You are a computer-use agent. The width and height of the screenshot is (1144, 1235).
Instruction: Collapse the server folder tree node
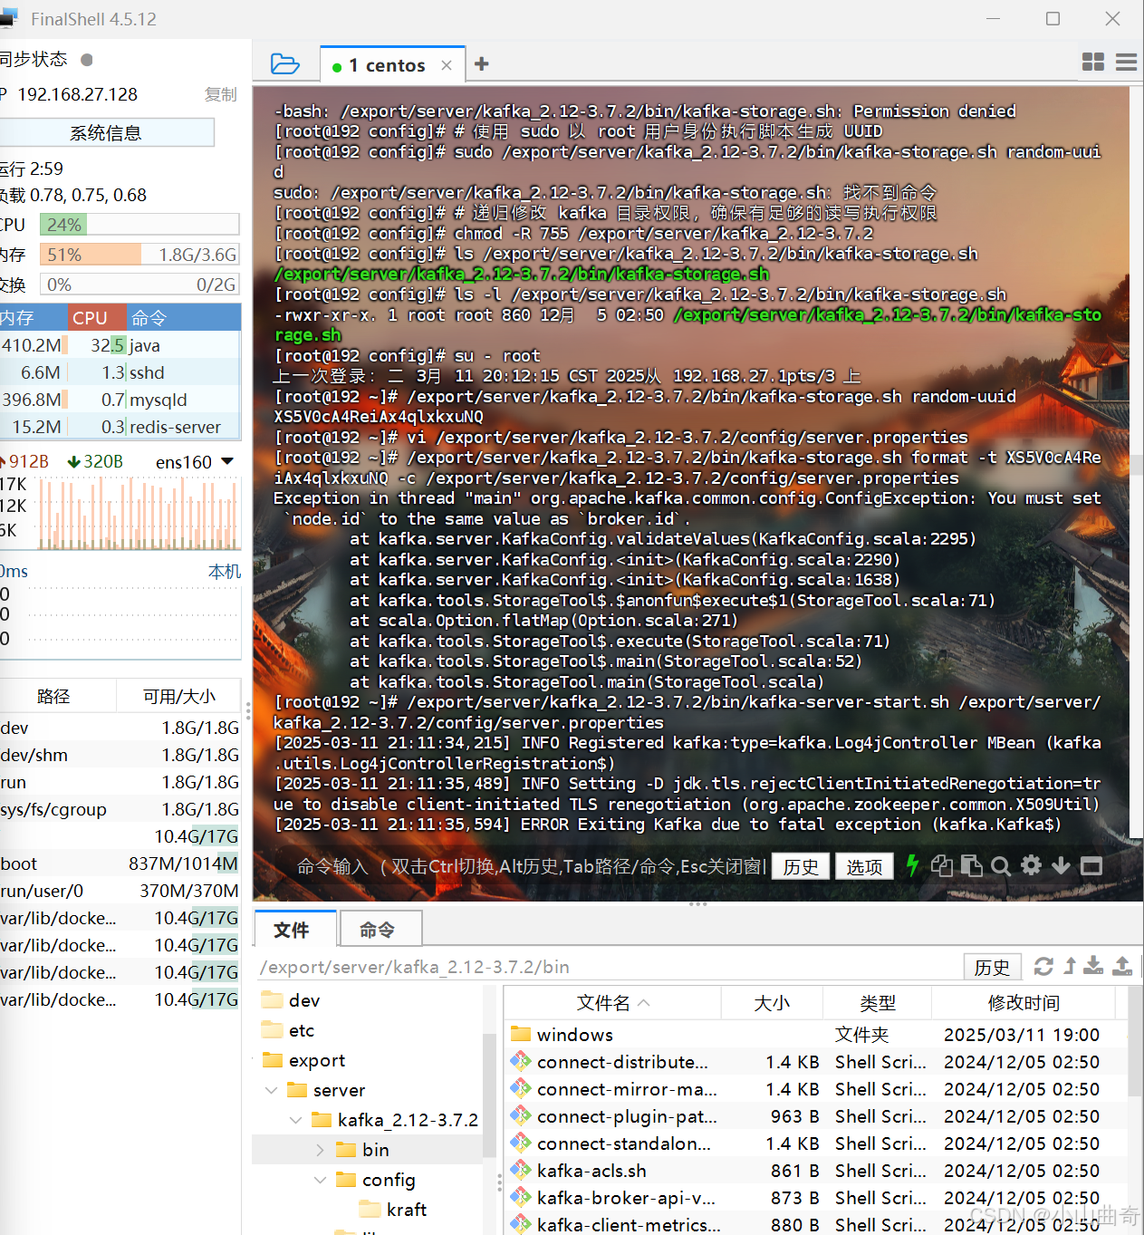point(271,1090)
